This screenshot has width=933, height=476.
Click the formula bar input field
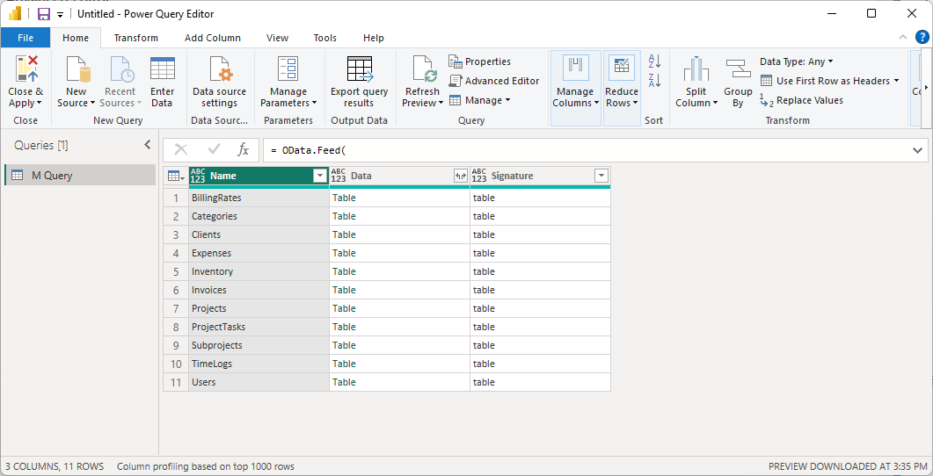pos(587,150)
